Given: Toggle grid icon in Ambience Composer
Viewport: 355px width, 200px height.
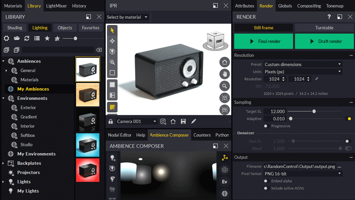Looking at the screenshot, I should 224,170.
